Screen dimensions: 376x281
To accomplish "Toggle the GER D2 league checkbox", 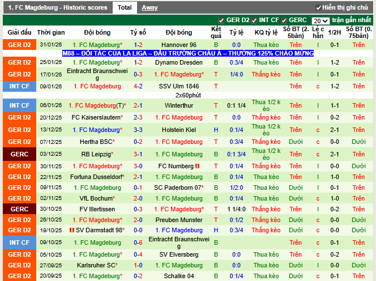I will coord(221,20).
